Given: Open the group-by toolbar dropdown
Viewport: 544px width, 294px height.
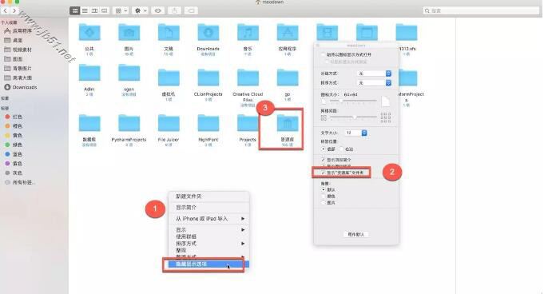Looking at the screenshot, I should coord(121,10).
